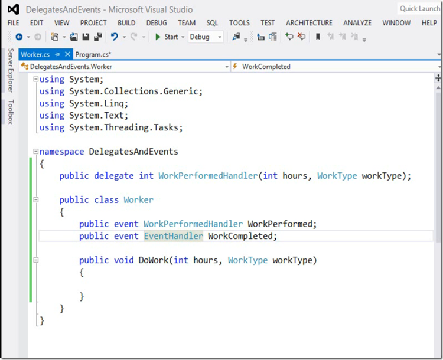
Task: Open the BUILD menu
Action: pos(126,23)
